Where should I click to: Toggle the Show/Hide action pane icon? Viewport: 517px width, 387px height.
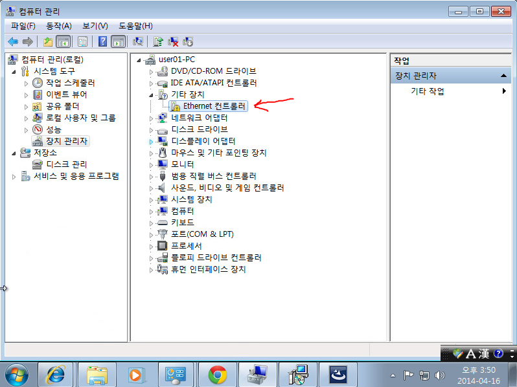pyautogui.click(x=119, y=42)
